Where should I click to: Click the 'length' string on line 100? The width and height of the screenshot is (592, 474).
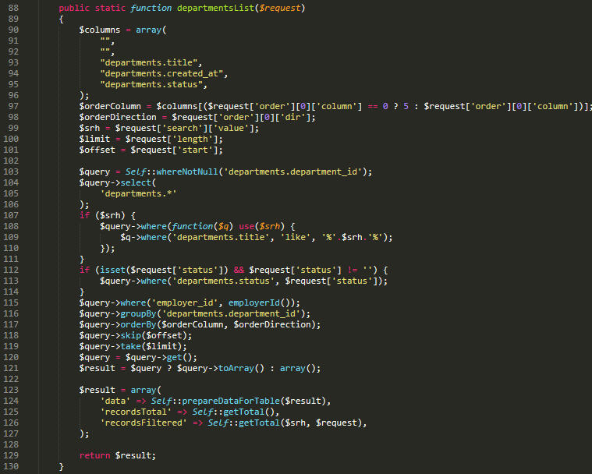pyautogui.click(x=192, y=140)
